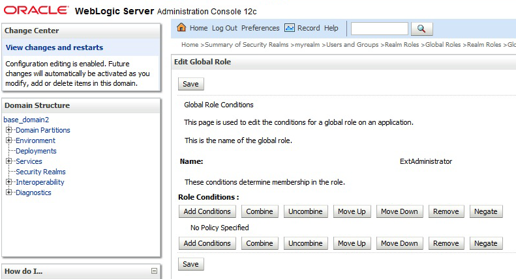Click the lower Negate button
516x279 pixels.
[x=485, y=243]
